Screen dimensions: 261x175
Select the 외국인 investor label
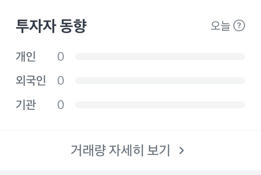(x=31, y=81)
